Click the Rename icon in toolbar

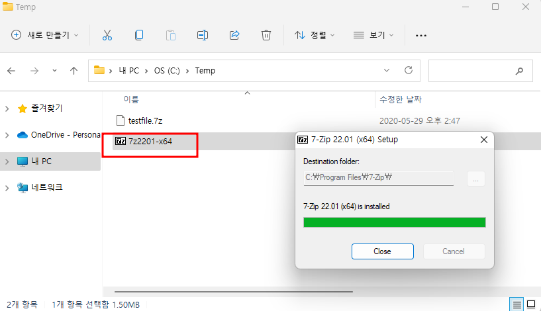(203, 35)
